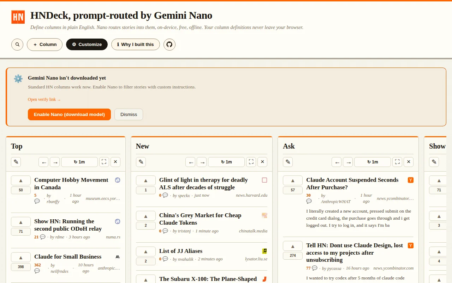Screen dimensions: 452x283
Task: Change the Top column refresh interval
Action: (x=79, y=162)
